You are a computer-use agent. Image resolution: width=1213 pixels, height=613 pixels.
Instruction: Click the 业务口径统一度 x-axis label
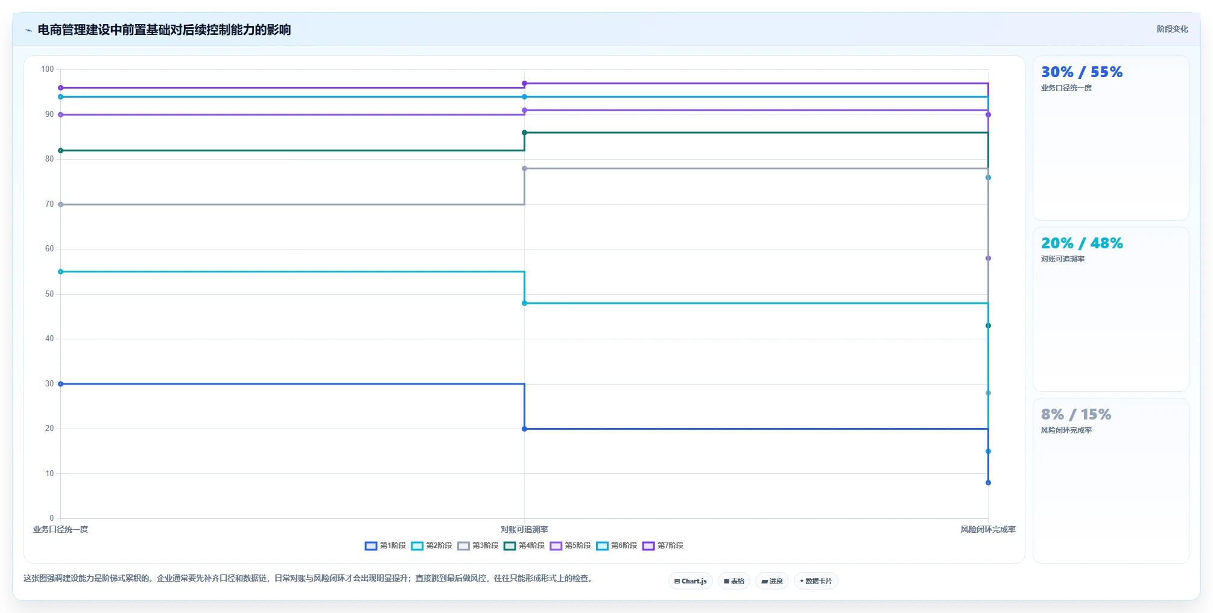(60, 529)
